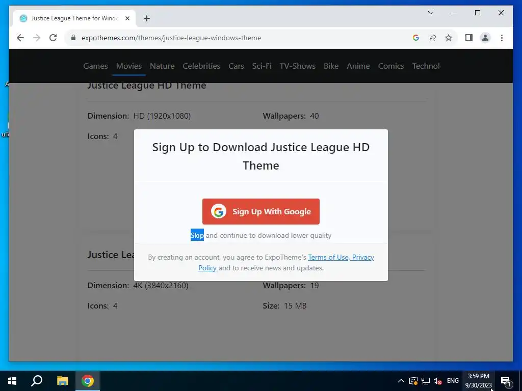Open the clock showing 3:59 PM
Screen dimensions: 522x391
coord(478,381)
